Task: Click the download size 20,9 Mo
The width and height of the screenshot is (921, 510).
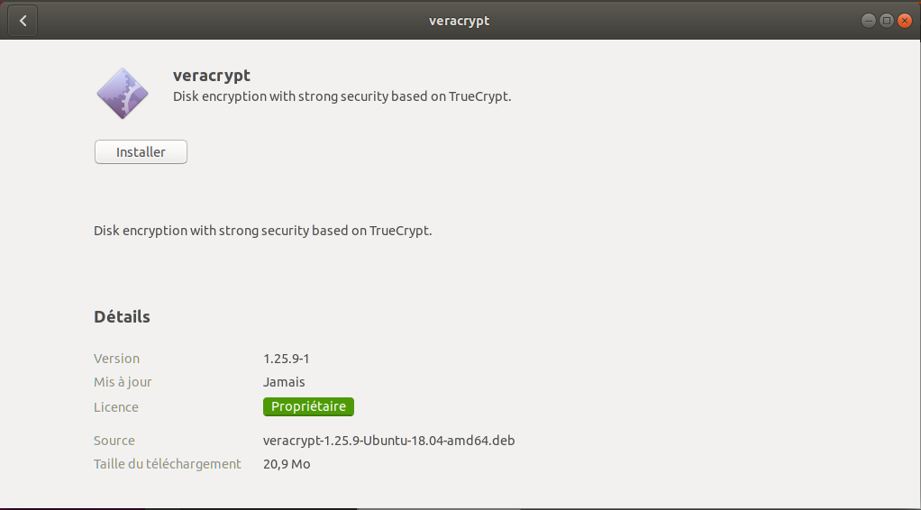Action: [287, 464]
